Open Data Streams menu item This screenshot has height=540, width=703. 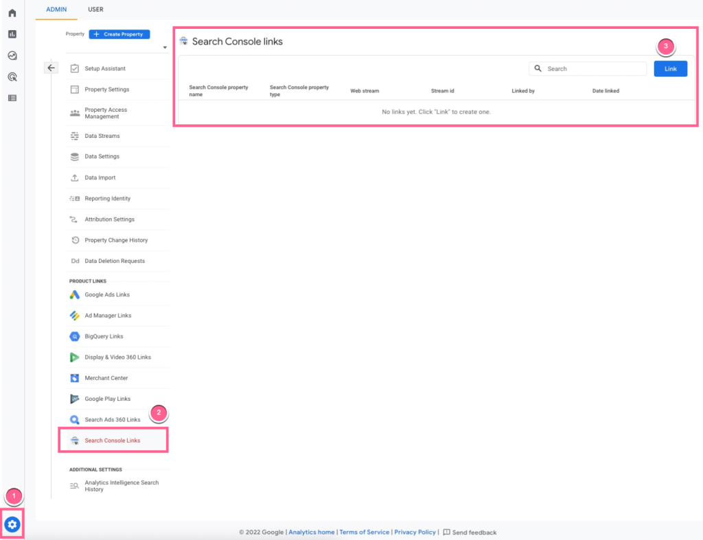(x=117, y=136)
